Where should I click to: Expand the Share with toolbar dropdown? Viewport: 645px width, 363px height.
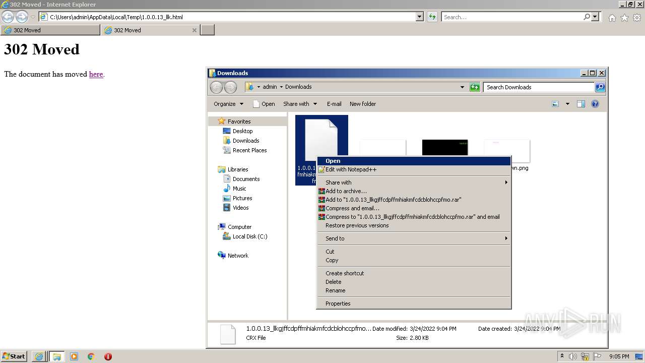pos(315,104)
